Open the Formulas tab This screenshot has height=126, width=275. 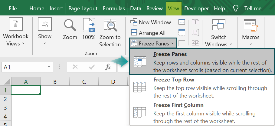(114, 8)
